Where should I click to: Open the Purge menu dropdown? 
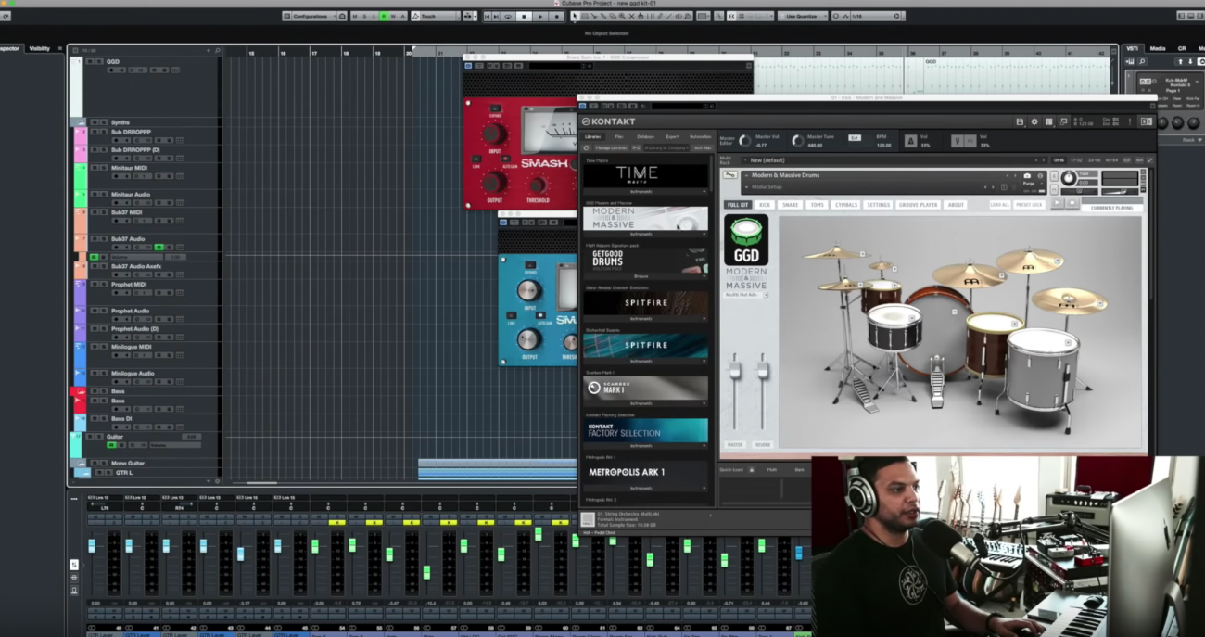click(x=1032, y=183)
